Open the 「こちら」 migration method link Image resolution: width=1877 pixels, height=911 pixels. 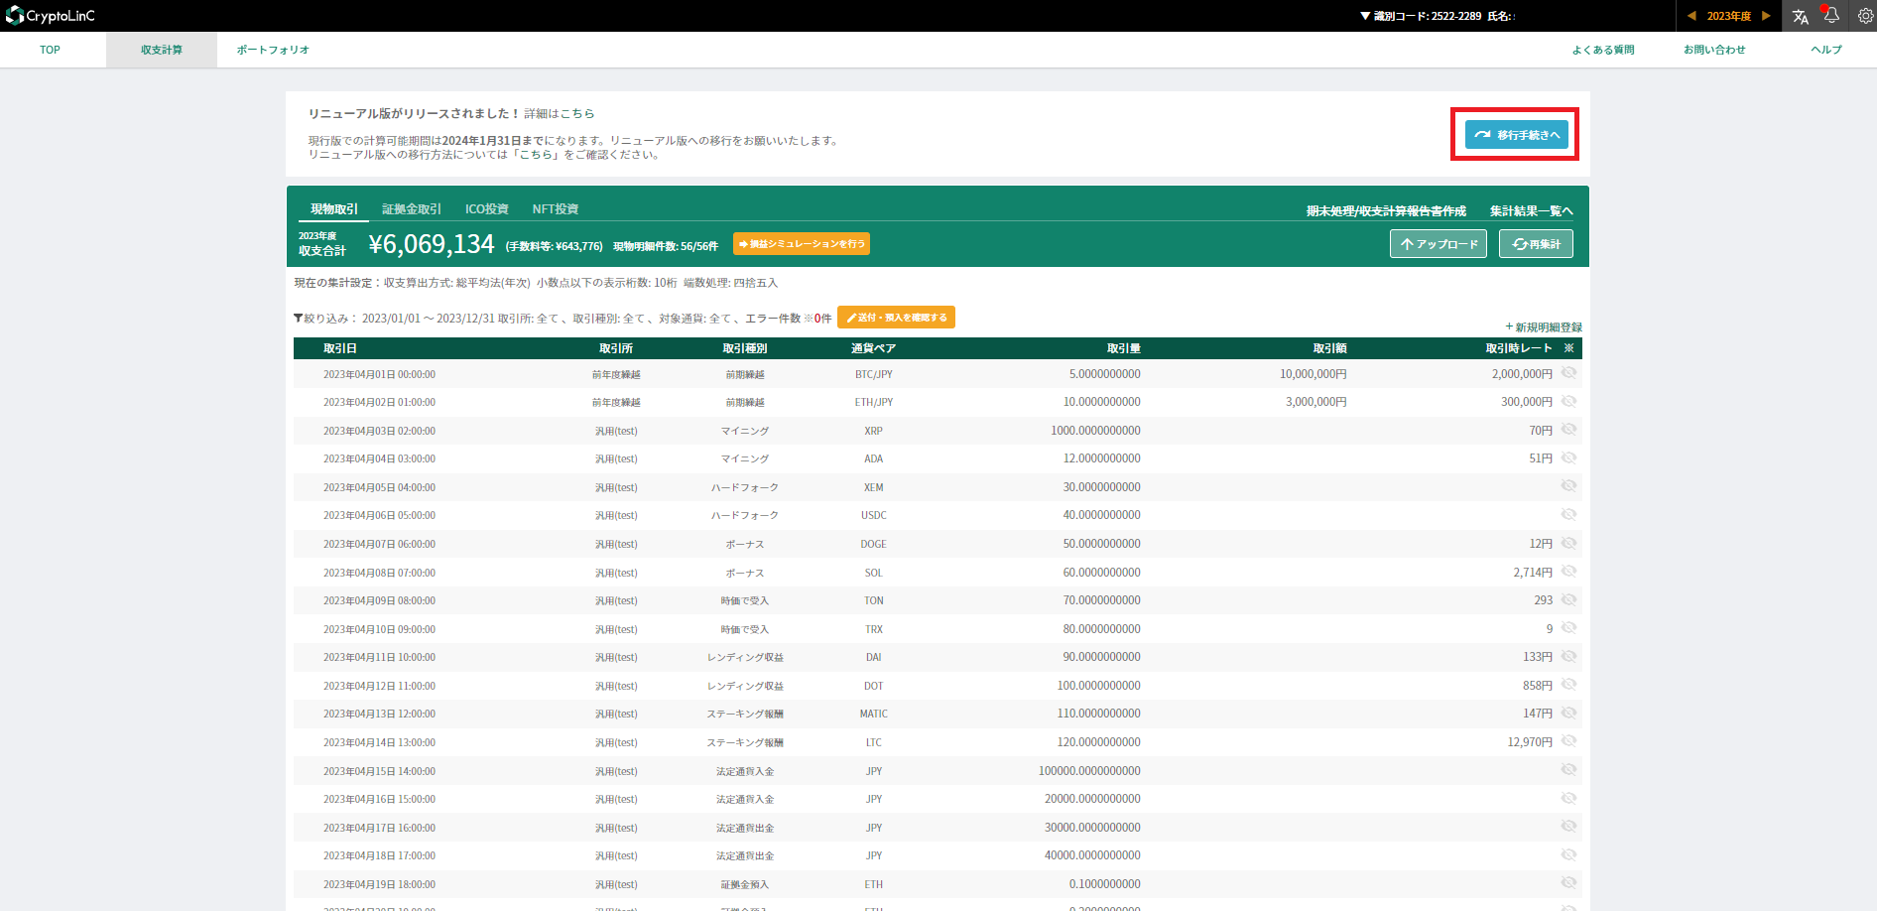coord(537,155)
